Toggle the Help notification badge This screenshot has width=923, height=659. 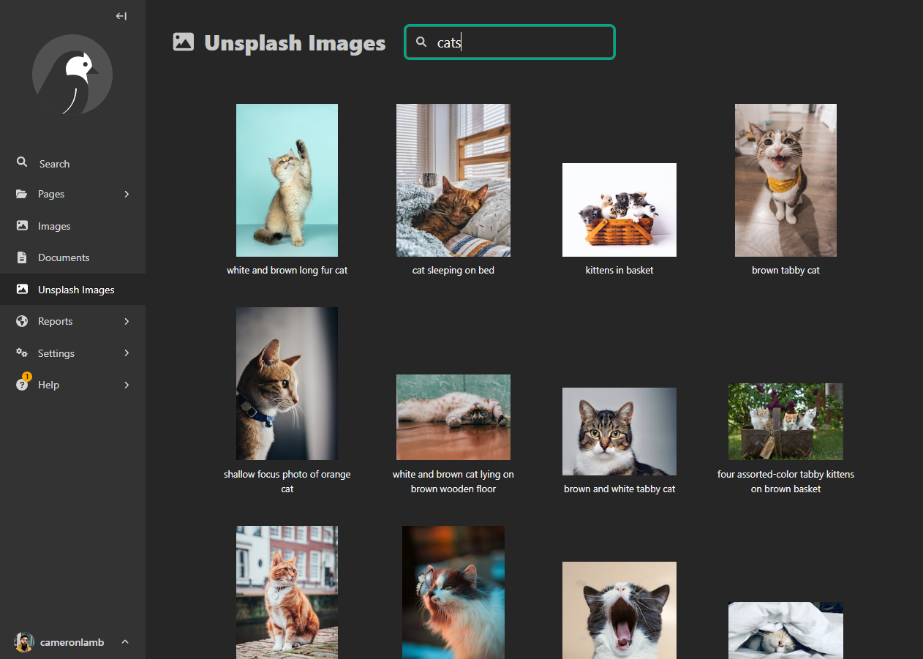pos(27,376)
